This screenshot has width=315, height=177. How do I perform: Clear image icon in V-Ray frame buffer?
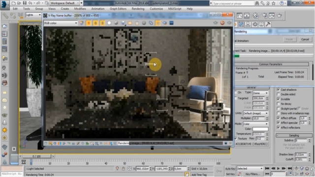(137, 23)
